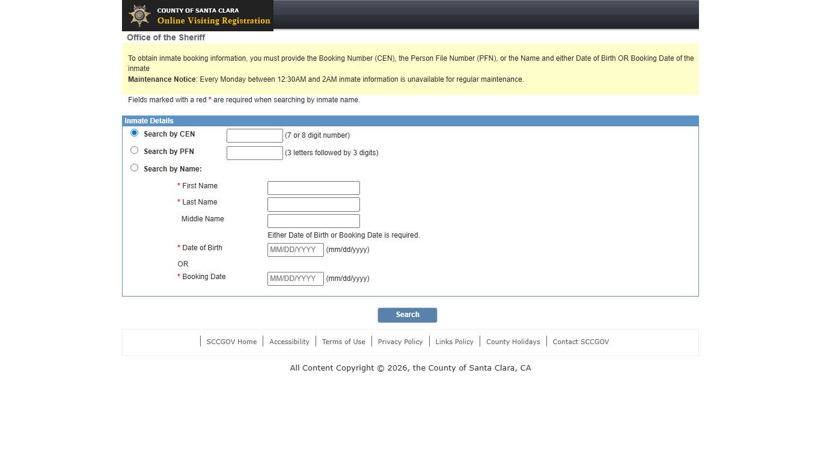
Task: Select the Search by PFN option
Action: 134,150
